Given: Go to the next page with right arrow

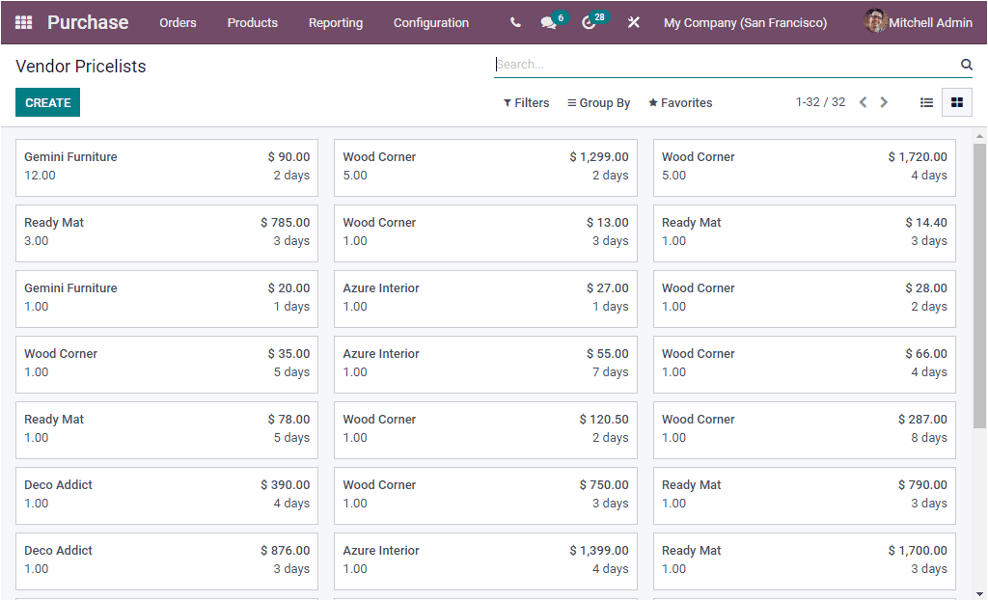Looking at the screenshot, I should click(x=884, y=101).
